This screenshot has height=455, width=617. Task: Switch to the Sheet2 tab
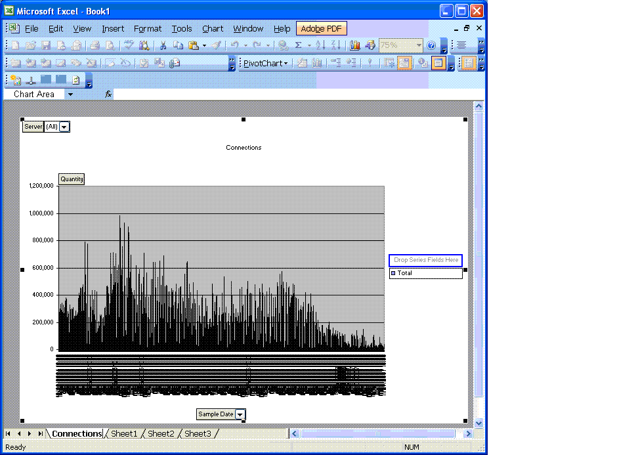click(161, 433)
